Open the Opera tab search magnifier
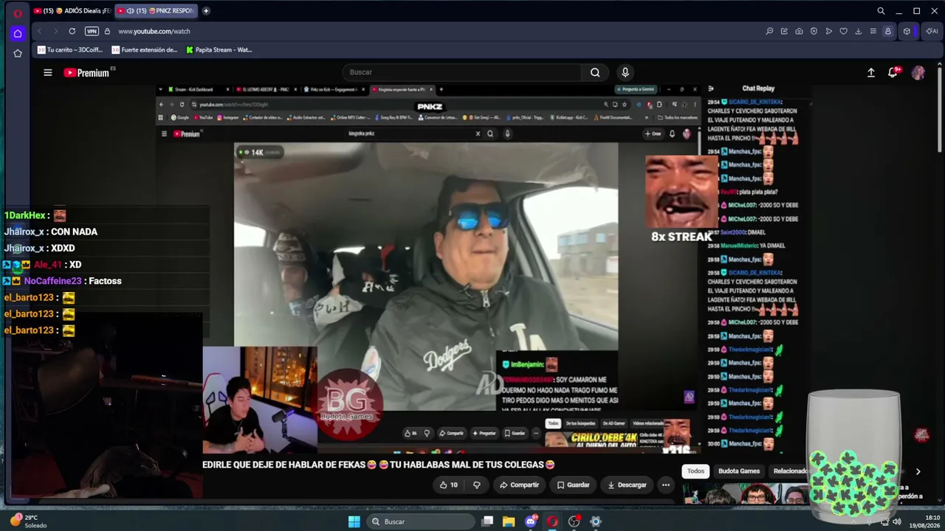This screenshot has width=945, height=531. (881, 11)
